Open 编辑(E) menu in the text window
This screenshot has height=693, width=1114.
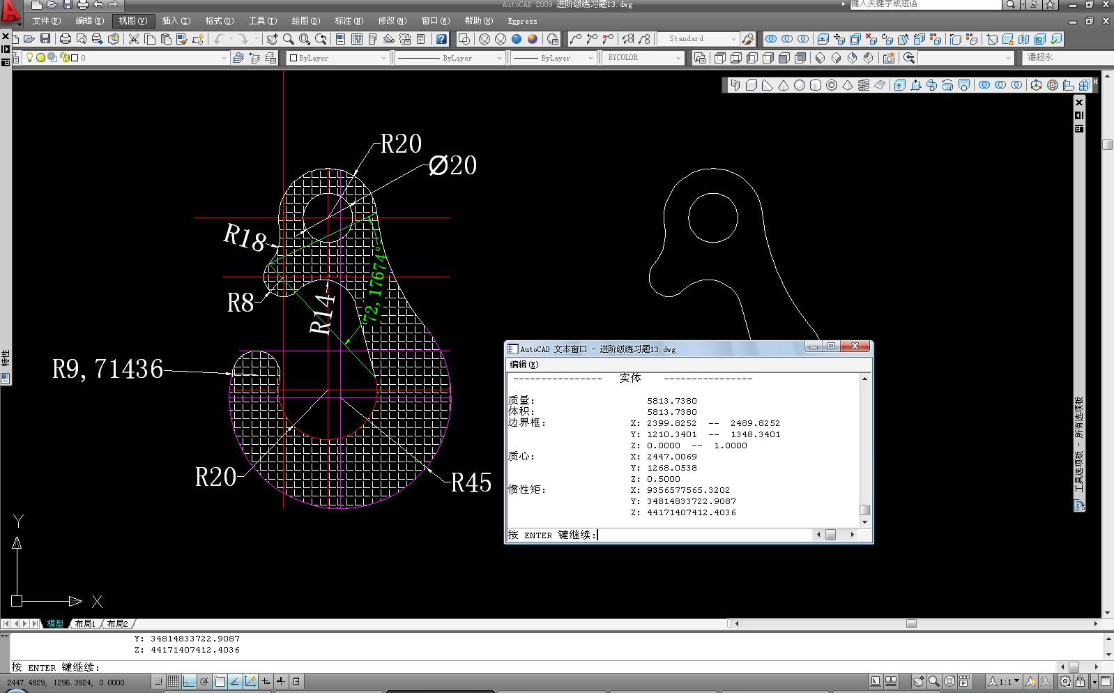524,365
